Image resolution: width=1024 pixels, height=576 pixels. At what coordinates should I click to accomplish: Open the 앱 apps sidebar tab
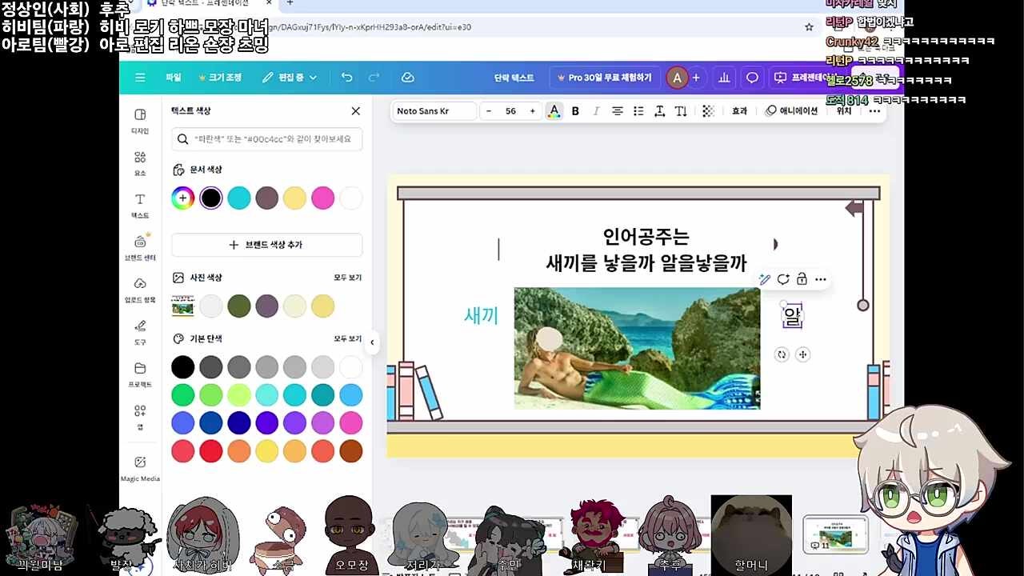[140, 417]
